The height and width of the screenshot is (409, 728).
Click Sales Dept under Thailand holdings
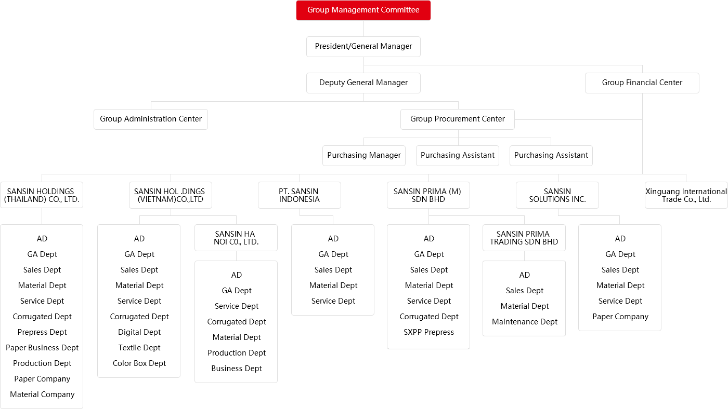pyautogui.click(x=42, y=270)
